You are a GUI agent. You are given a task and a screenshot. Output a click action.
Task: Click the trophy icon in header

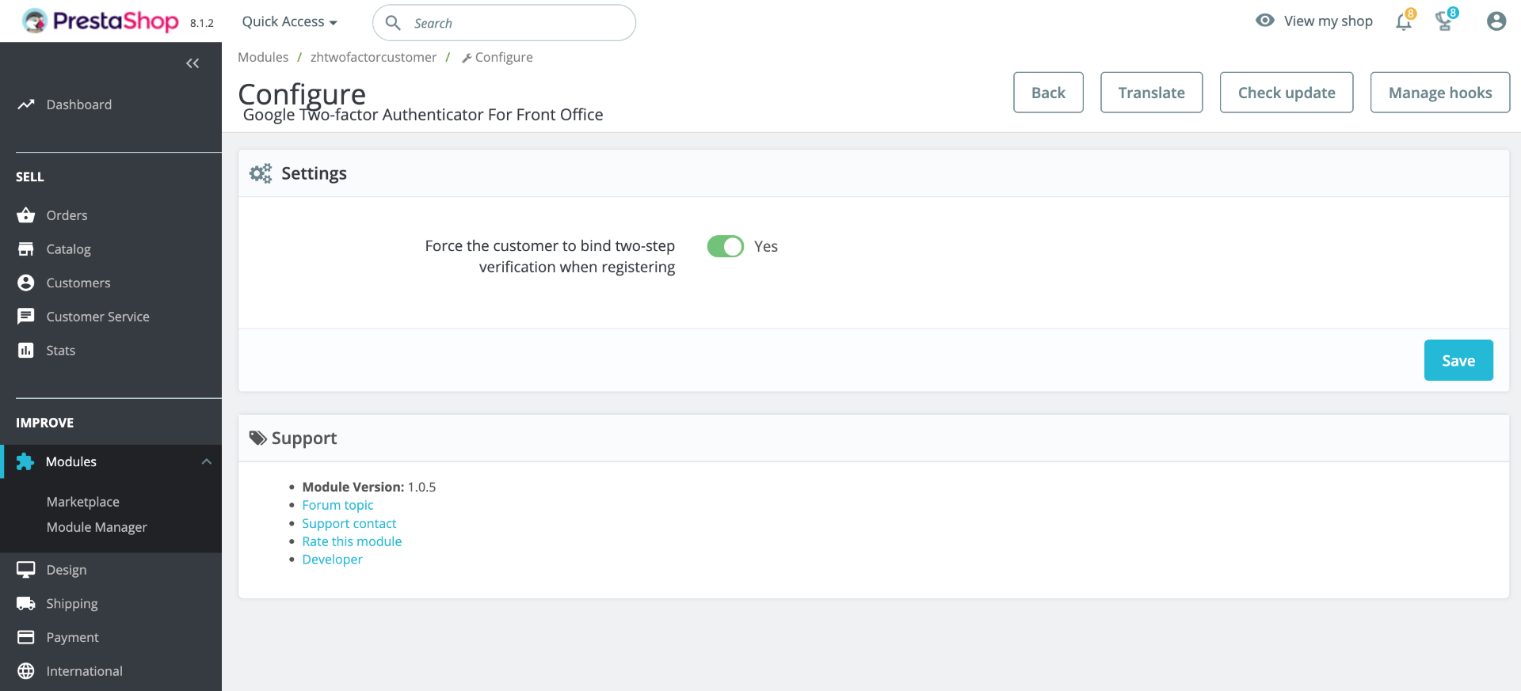click(x=1444, y=22)
